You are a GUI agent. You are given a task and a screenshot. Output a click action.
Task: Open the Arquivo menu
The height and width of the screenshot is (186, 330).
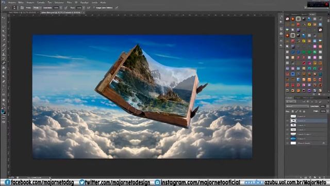12,3
